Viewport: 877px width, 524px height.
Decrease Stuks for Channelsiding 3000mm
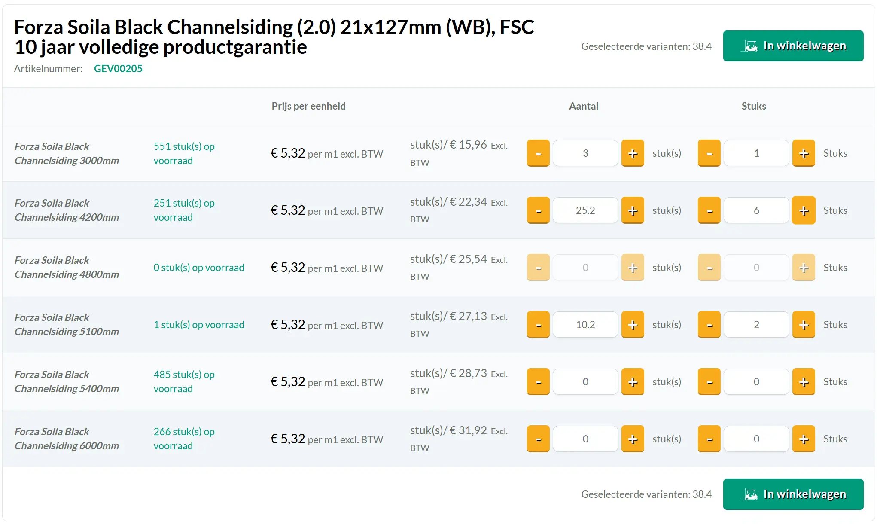pos(709,153)
